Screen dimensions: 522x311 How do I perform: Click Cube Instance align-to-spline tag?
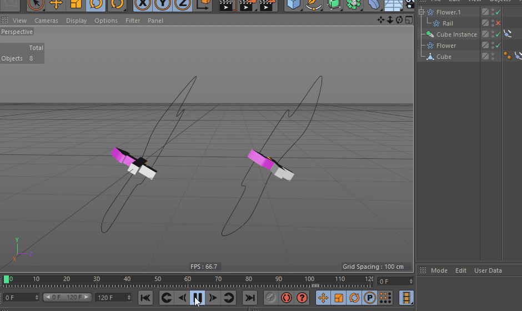tap(508, 34)
